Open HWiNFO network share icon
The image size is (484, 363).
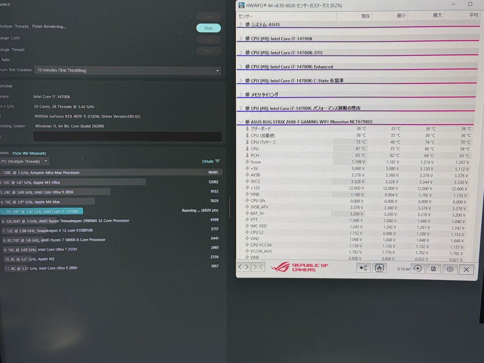pos(363,268)
